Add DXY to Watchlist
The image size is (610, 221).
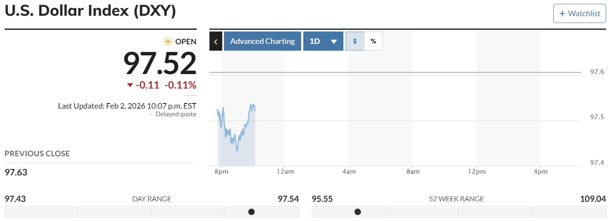[579, 14]
